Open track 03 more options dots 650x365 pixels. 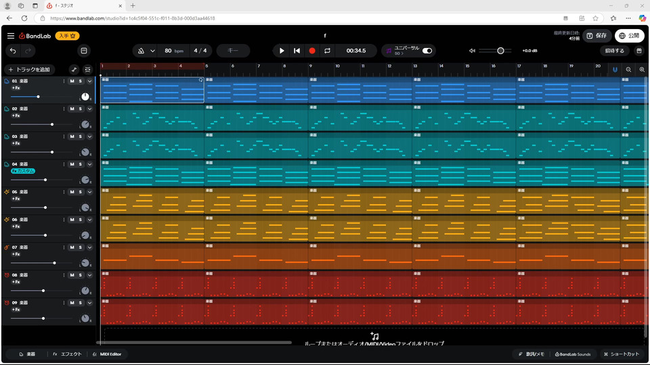pyautogui.click(x=64, y=137)
